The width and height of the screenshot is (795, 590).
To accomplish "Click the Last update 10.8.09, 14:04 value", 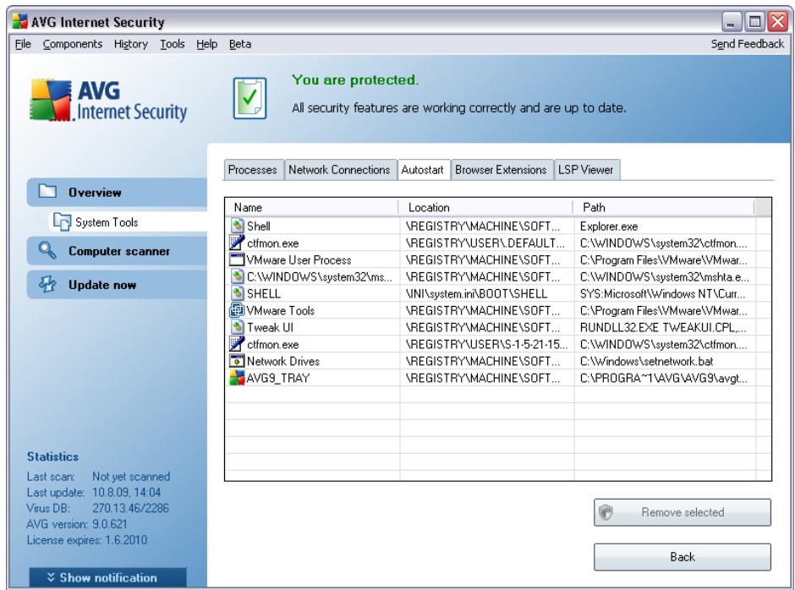I will pyautogui.click(x=126, y=492).
